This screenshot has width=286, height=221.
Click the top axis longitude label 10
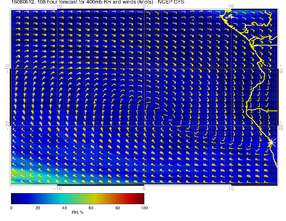231,6
